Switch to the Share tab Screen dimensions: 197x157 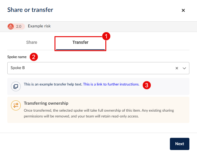[x=32, y=43]
